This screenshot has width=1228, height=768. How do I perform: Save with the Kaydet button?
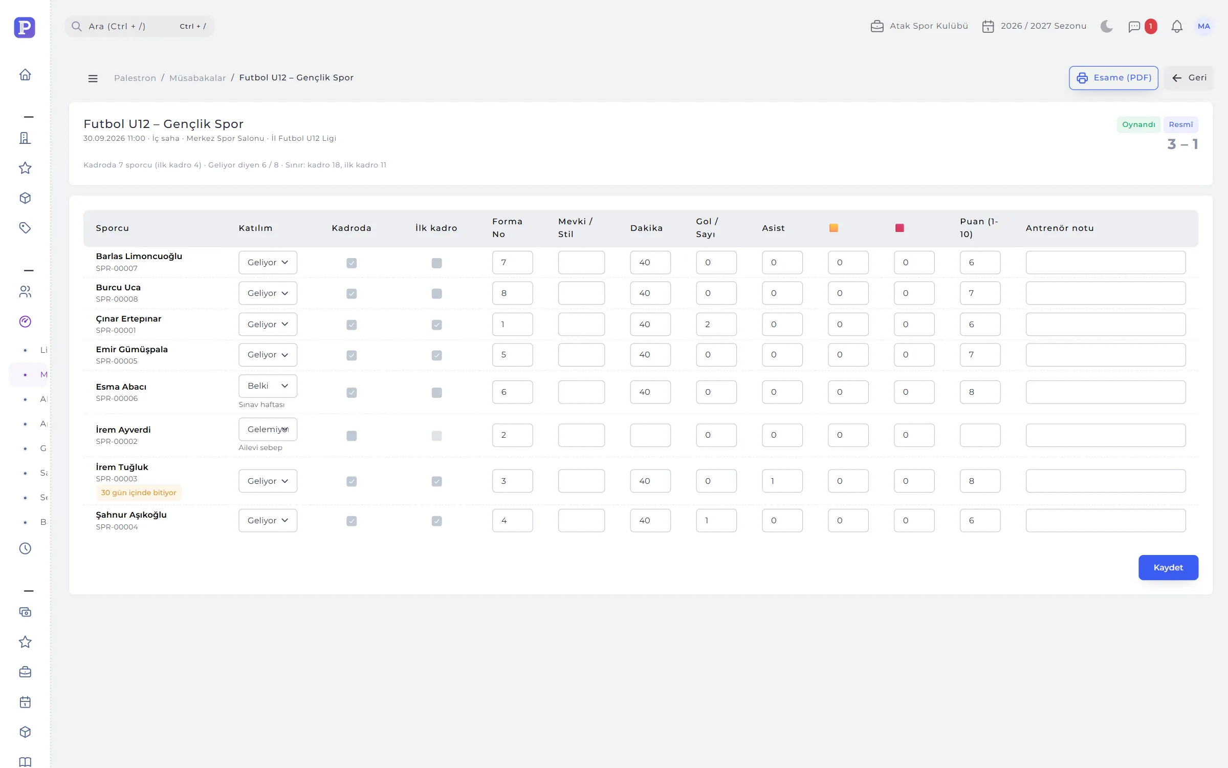1168,567
